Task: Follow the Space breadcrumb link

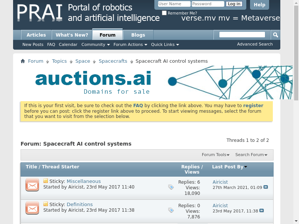Action: coord(83,61)
